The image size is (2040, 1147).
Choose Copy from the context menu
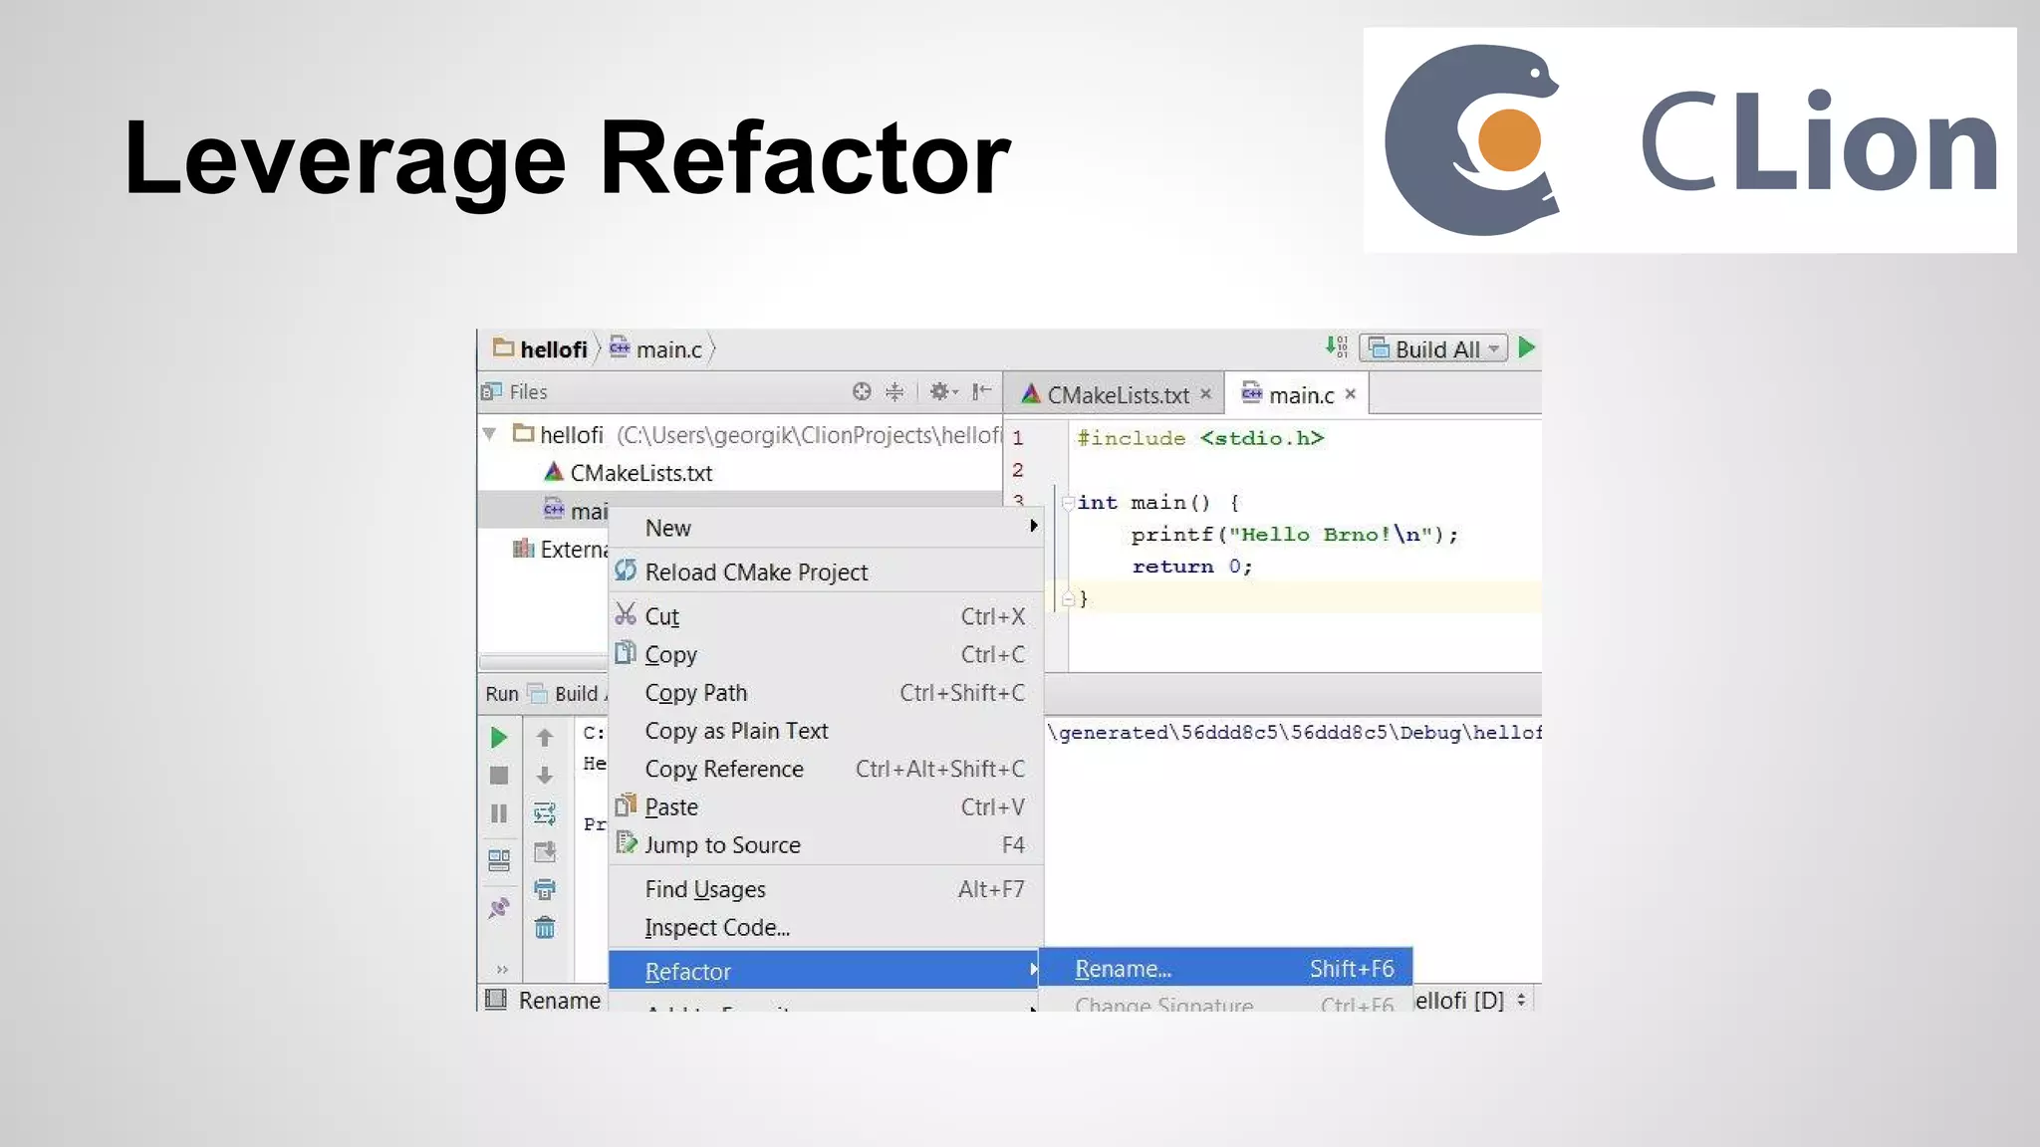click(x=826, y=654)
